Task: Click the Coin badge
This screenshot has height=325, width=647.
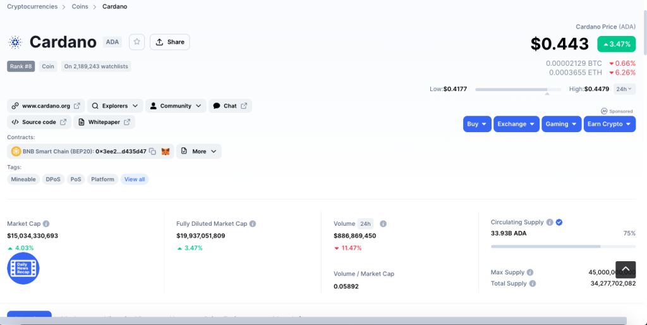Action: click(48, 66)
